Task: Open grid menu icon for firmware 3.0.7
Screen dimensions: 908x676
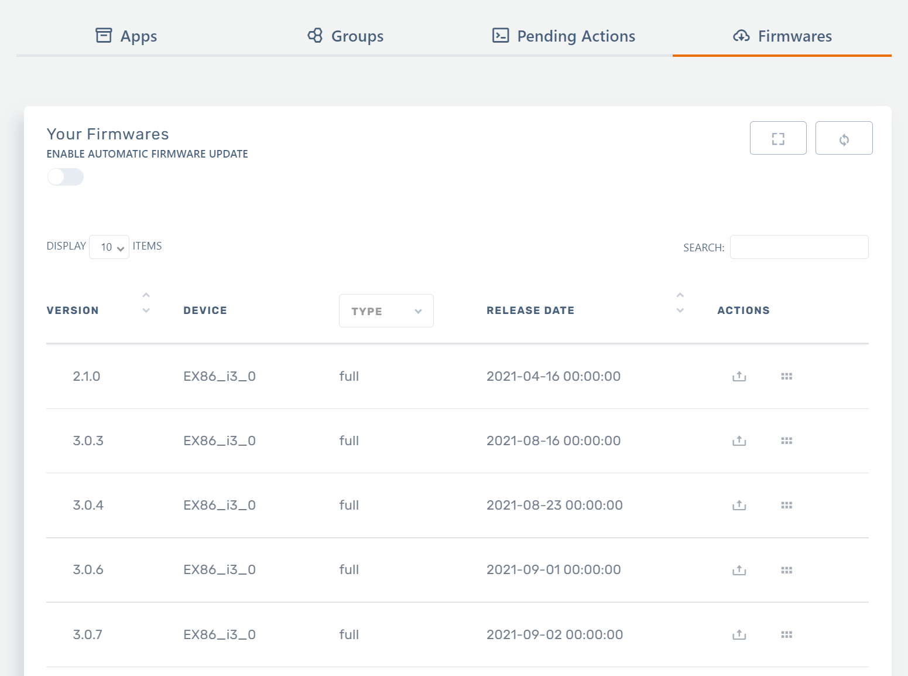Action: click(786, 634)
